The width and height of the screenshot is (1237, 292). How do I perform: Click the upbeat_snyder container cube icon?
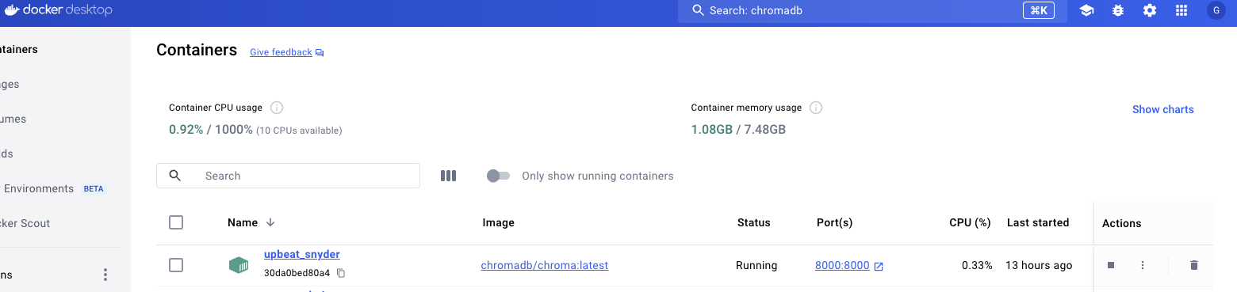(x=239, y=265)
